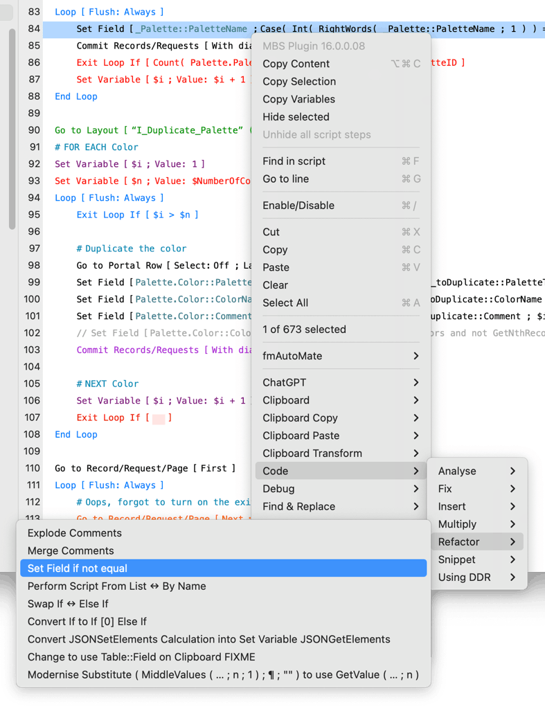Expand the Snippet submenu
Image resolution: width=545 pixels, height=709 pixels.
[x=477, y=559]
